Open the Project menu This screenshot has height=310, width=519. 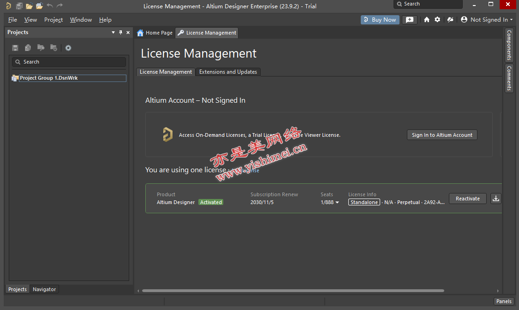pyautogui.click(x=54, y=20)
